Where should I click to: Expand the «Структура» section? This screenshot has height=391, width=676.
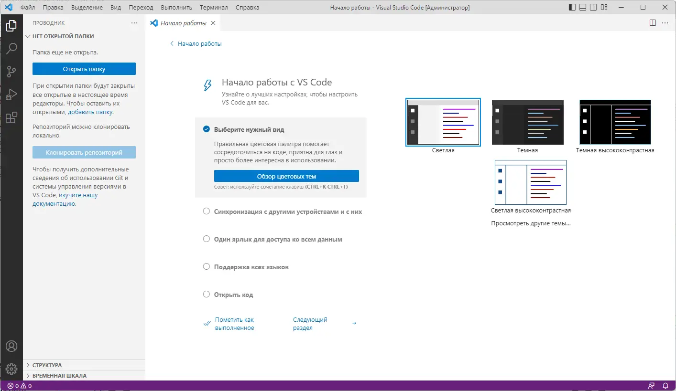click(84, 365)
